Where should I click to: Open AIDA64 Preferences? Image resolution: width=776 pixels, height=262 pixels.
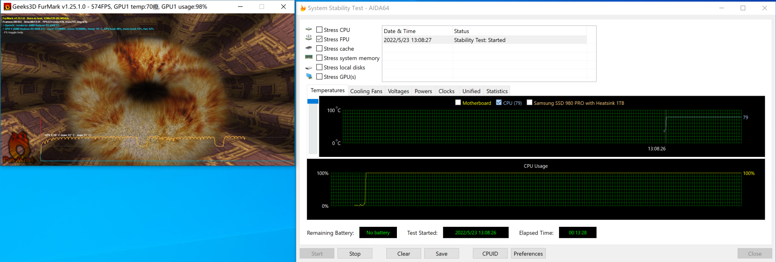point(528,254)
